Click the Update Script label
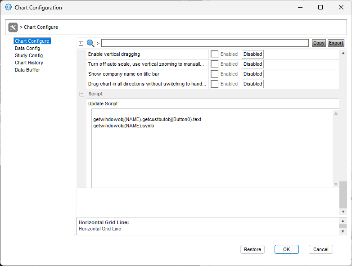 (103, 104)
